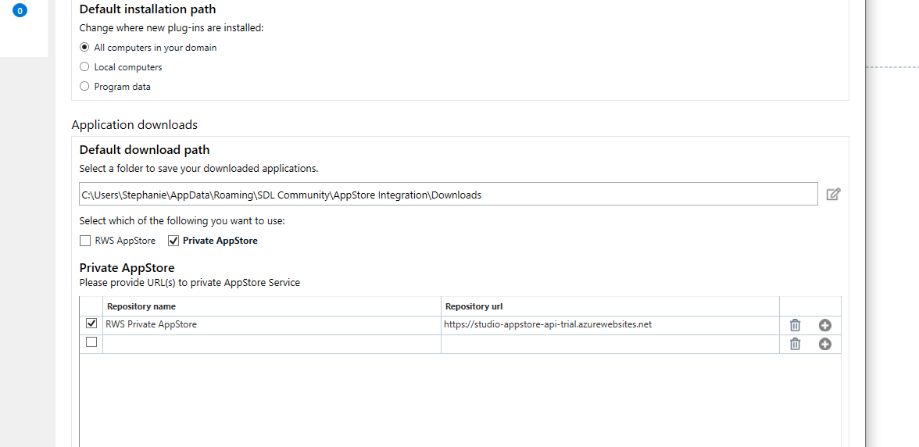This screenshot has height=447, width=919.
Task: Enable the RWS AppStore checkbox
Action: [x=84, y=241]
